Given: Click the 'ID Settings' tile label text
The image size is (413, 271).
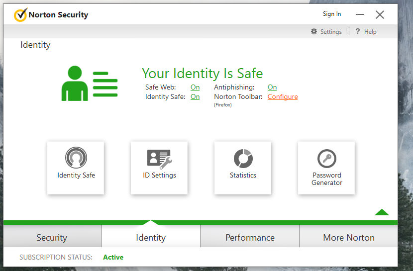Looking at the screenshot, I should [x=159, y=175].
